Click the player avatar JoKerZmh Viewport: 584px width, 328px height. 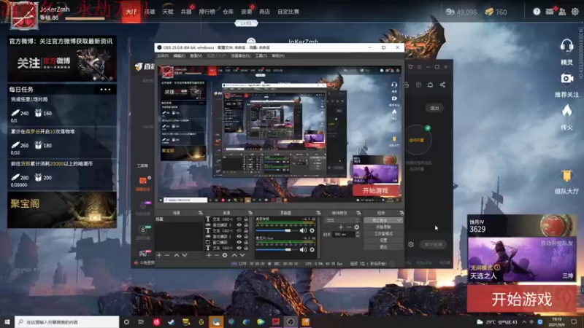tap(24, 15)
